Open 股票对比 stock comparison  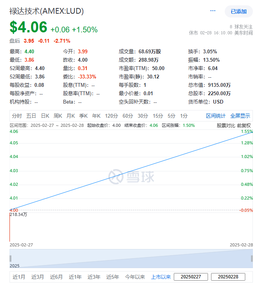coord(226,126)
